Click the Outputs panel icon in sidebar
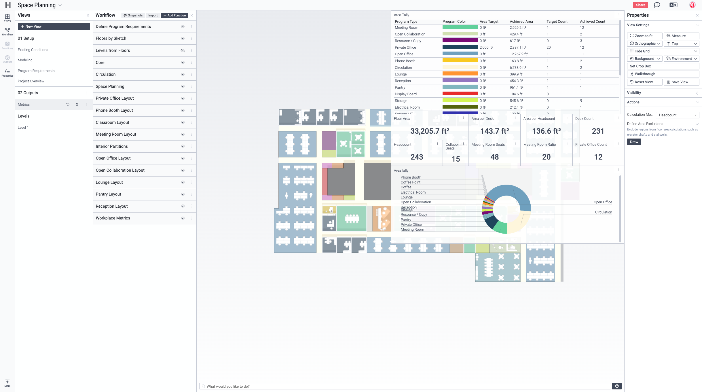The width and height of the screenshot is (702, 392). click(7, 58)
